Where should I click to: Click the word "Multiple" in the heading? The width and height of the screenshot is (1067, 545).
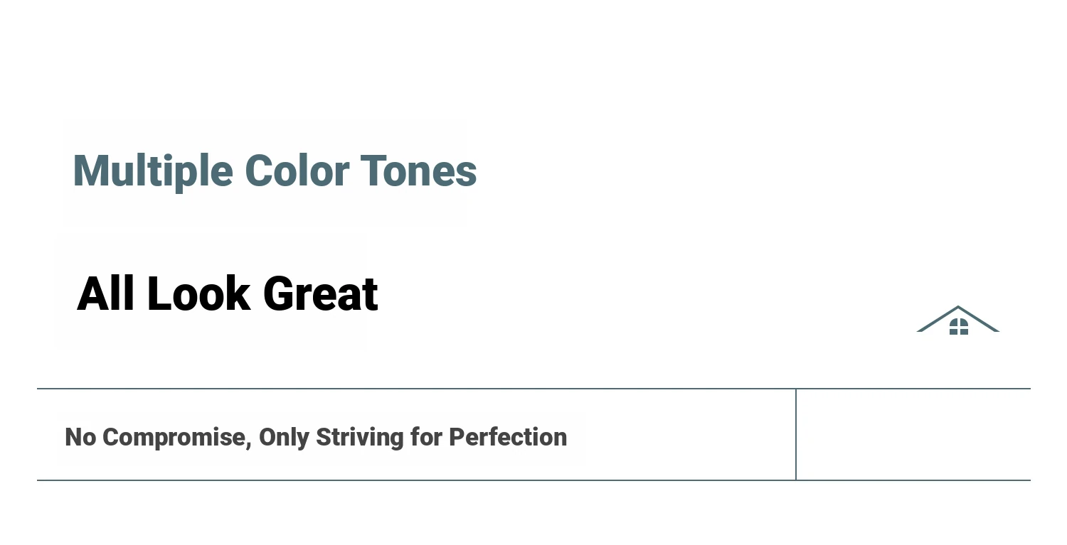[153, 171]
